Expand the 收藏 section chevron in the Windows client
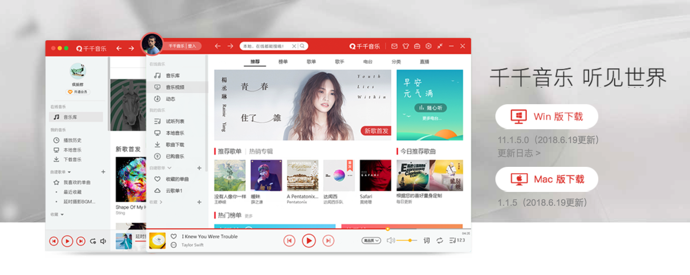 coord(161,202)
